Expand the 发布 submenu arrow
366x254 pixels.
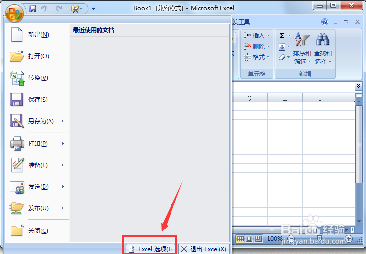[63, 208]
